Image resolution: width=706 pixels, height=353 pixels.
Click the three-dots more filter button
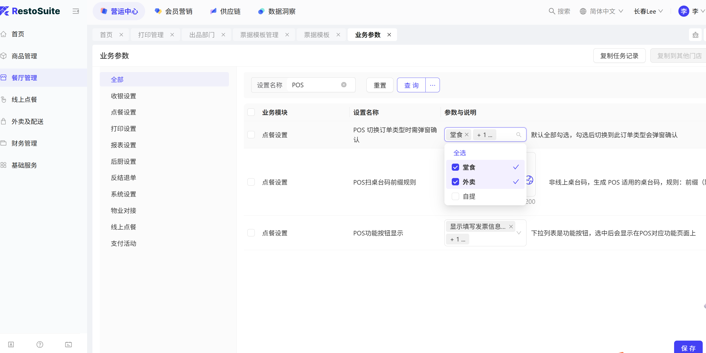point(433,85)
